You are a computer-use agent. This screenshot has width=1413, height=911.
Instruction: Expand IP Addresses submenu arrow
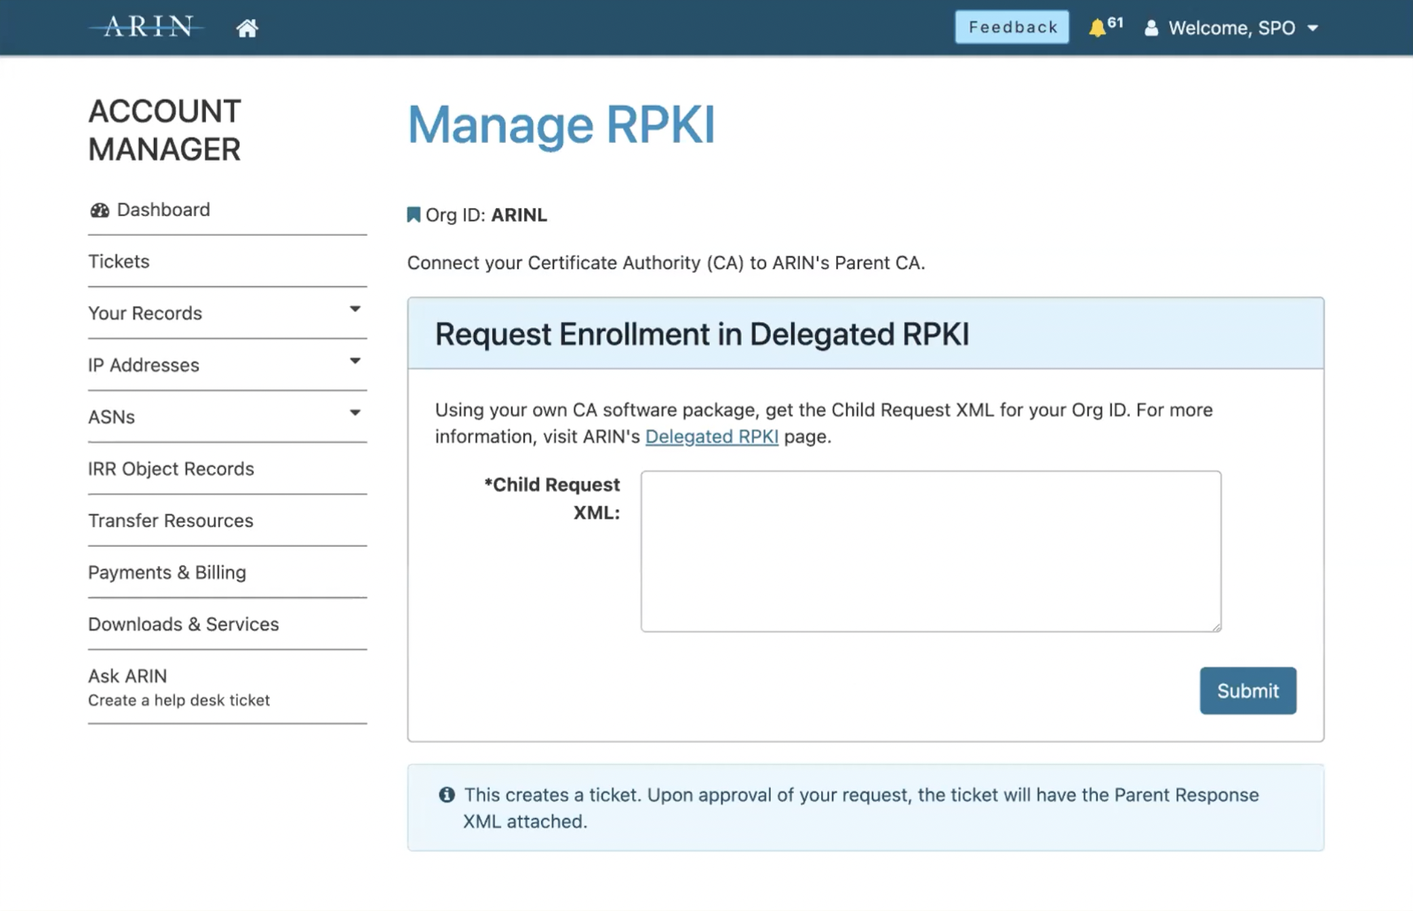click(x=355, y=361)
